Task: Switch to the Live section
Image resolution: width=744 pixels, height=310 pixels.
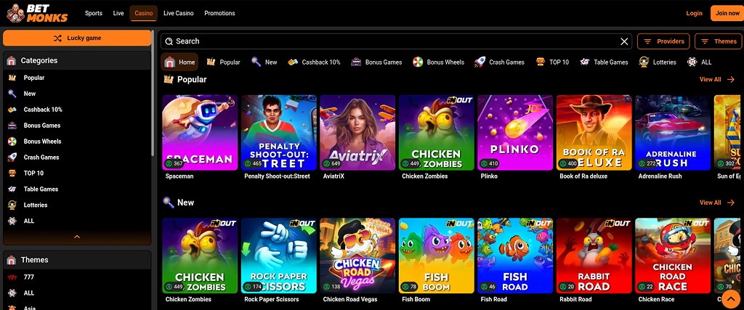Action: (118, 13)
